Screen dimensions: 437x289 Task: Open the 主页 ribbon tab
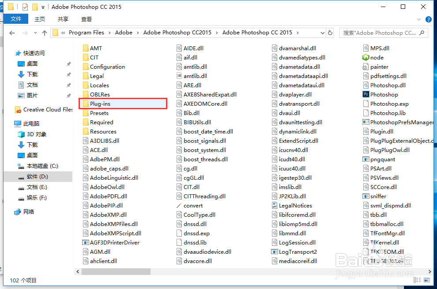click(x=40, y=19)
